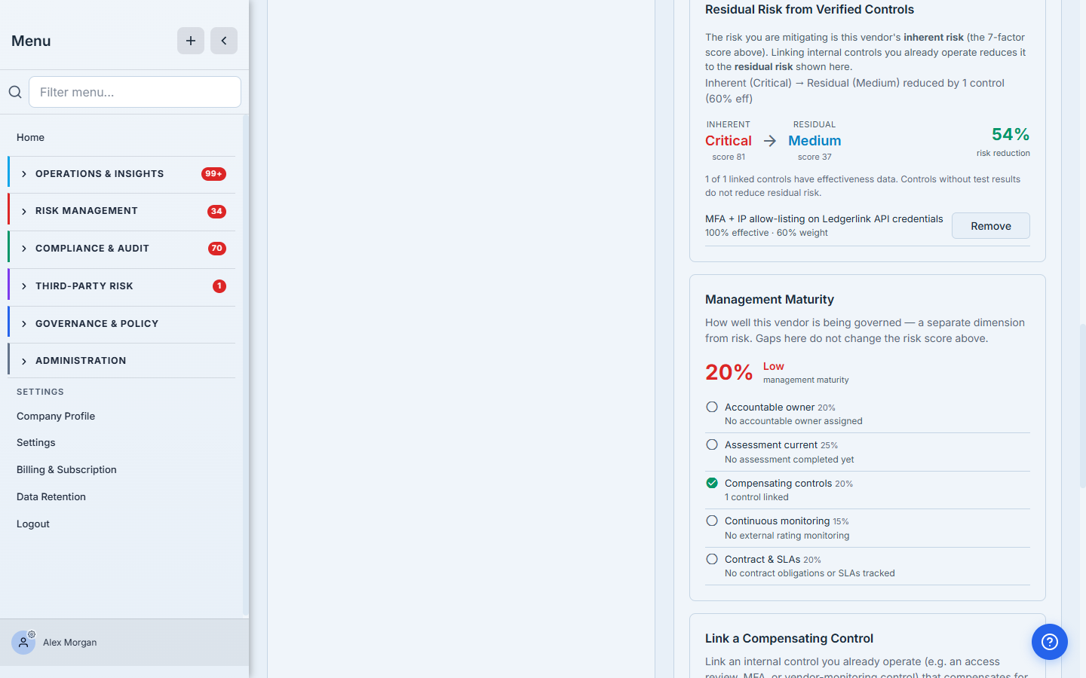The height and width of the screenshot is (678, 1086).
Task: Click the Logout link
Action: pos(33,524)
